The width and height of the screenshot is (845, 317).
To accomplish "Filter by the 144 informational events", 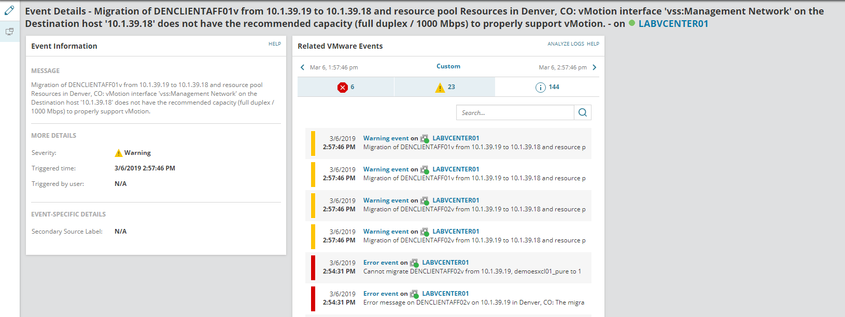I will click(547, 87).
